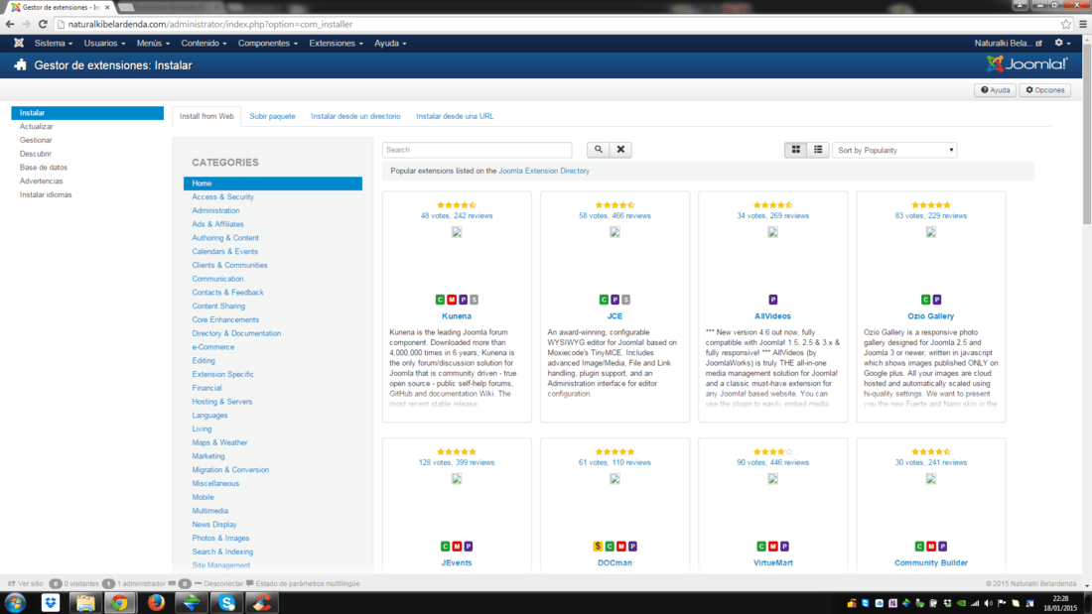Open the Ayuda dropdown in the top menu
The width and height of the screenshot is (1092, 614).
[x=390, y=44]
